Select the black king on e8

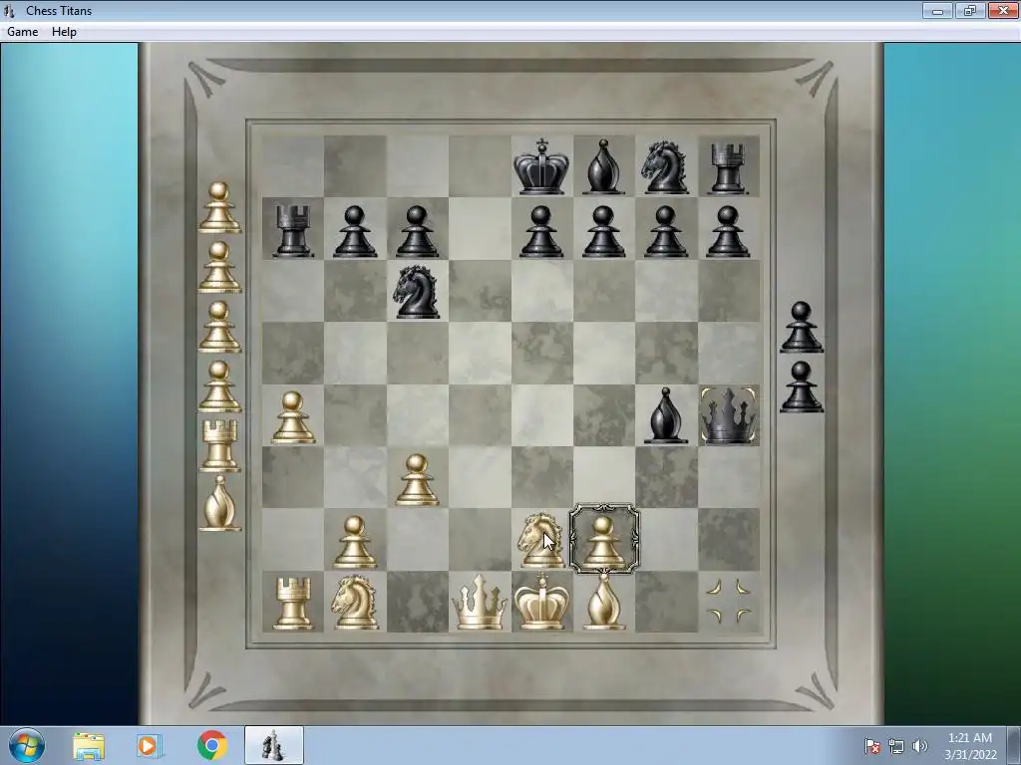click(x=541, y=166)
